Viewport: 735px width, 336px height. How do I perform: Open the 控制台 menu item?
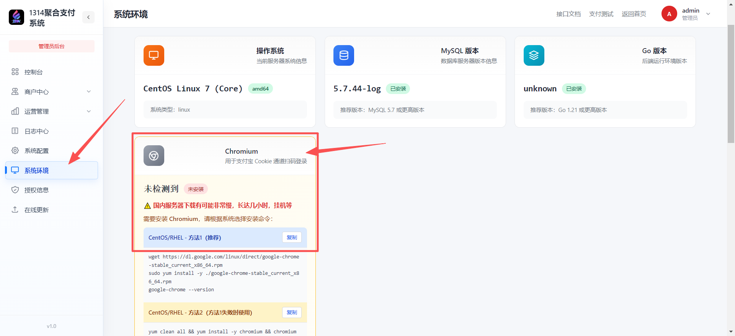(52, 72)
